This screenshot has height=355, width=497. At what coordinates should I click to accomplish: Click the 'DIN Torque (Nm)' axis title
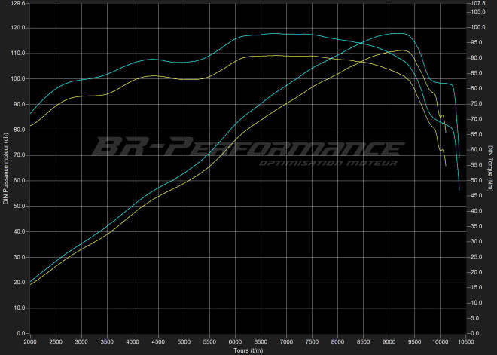point(491,169)
